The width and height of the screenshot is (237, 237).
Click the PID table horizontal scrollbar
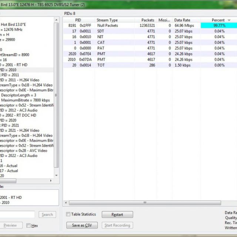click(144, 203)
